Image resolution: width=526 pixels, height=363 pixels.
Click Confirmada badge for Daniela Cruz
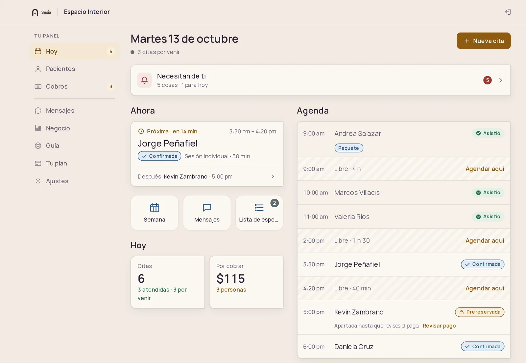click(x=483, y=347)
